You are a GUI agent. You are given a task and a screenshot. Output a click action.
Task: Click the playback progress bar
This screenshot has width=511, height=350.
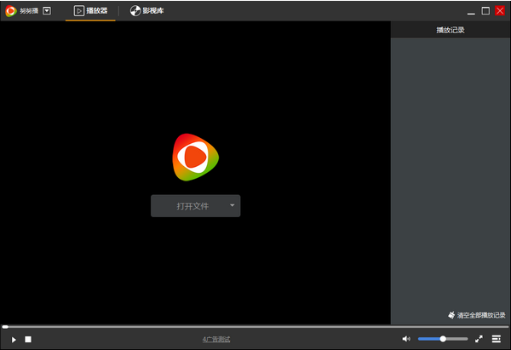coord(255,326)
